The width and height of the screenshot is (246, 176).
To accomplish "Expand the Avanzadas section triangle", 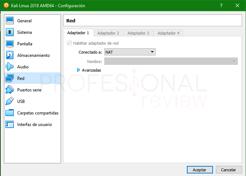I will [78, 70].
